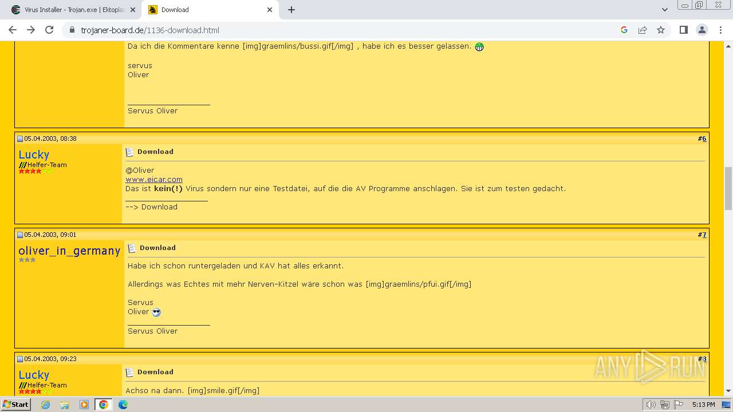Go forward to the next page
The height and width of the screenshot is (412, 733).
coord(31,30)
